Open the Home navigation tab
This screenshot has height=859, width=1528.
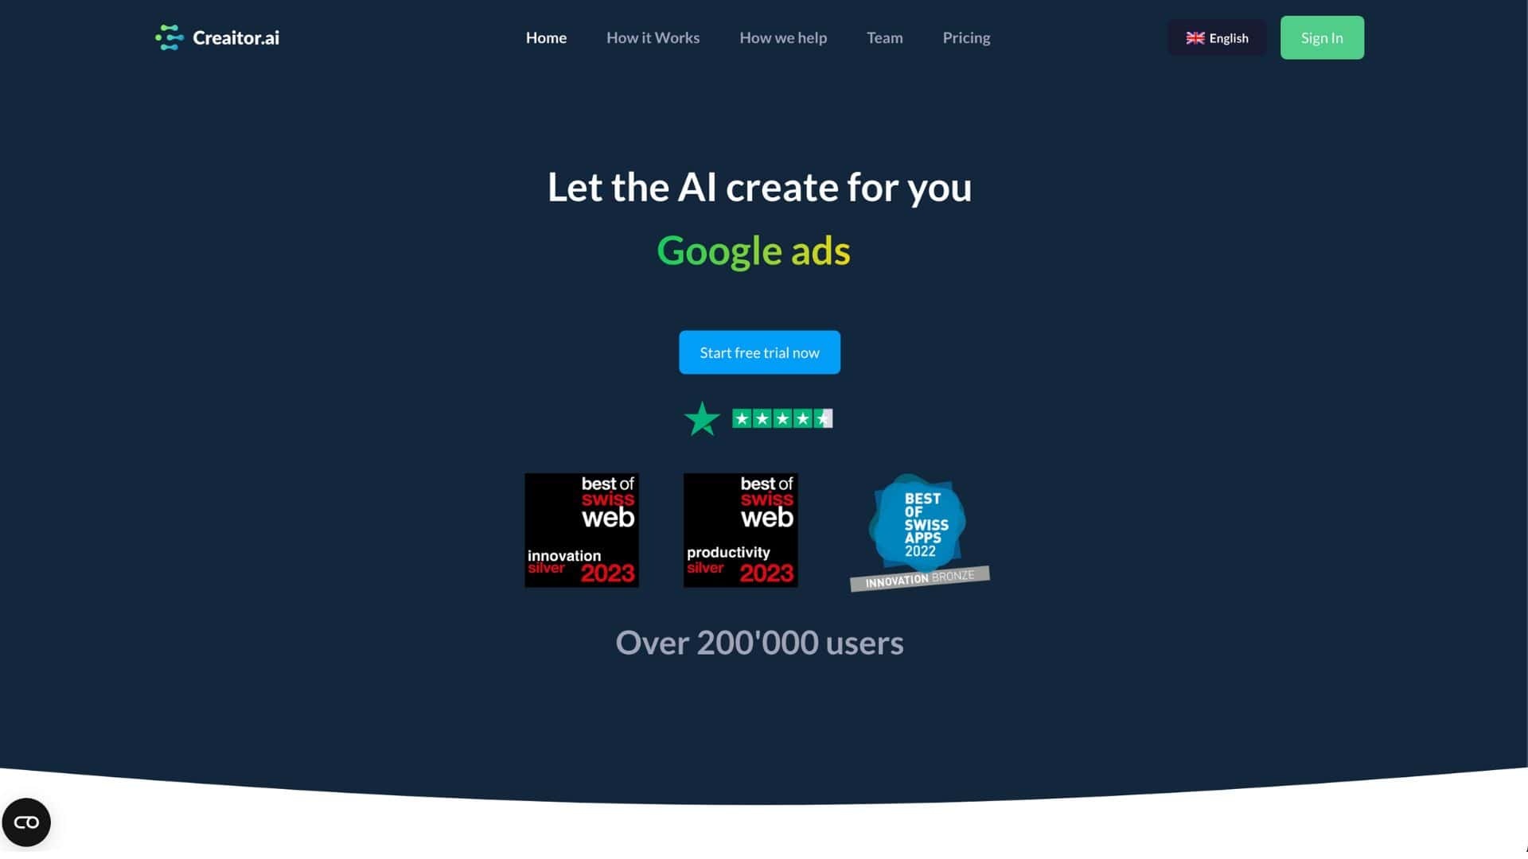point(546,37)
